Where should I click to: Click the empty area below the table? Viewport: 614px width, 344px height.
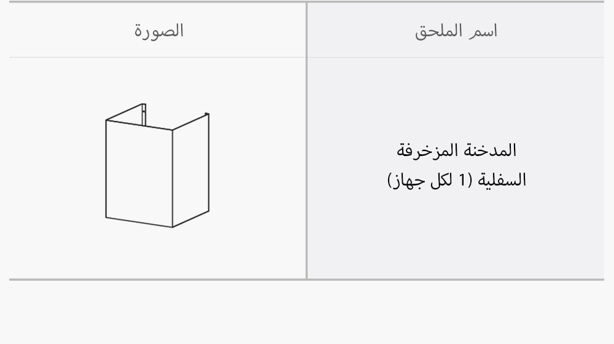(x=307, y=313)
